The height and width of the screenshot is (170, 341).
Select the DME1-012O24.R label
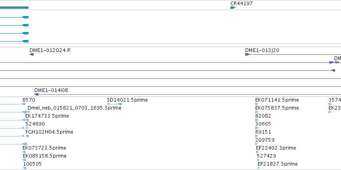(50, 50)
